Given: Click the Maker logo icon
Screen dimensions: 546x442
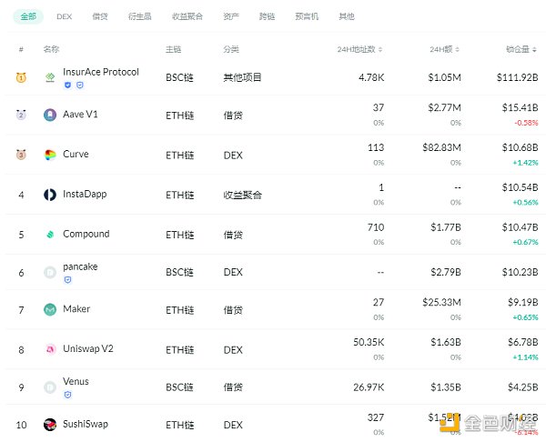Looking at the screenshot, I should tap(50, 309).
